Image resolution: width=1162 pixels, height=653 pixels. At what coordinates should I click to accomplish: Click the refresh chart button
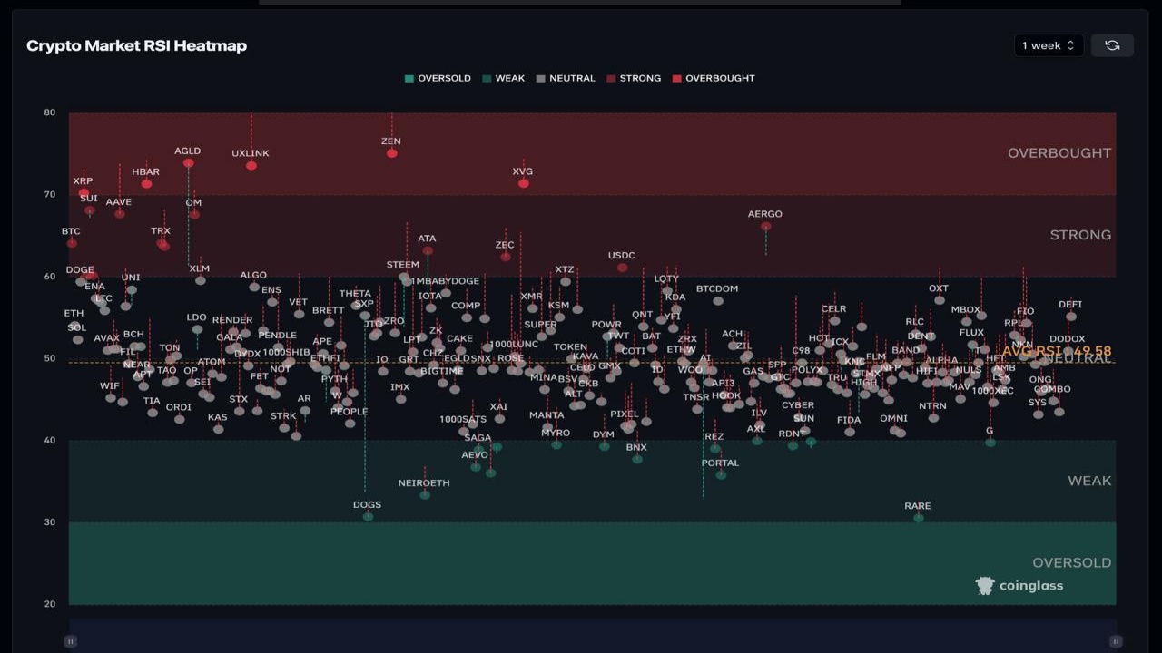click(x=1112, y=45)
